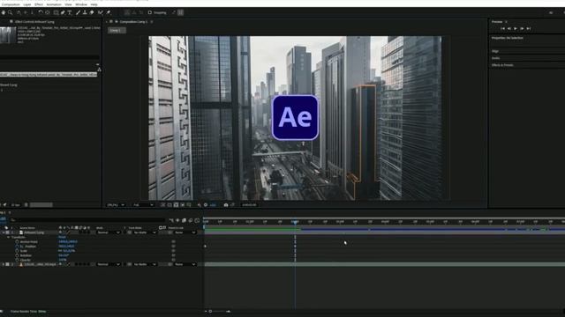This screenshot has height=317, width=565.
Task: Open the Help menu
Action: pos(94,4)
